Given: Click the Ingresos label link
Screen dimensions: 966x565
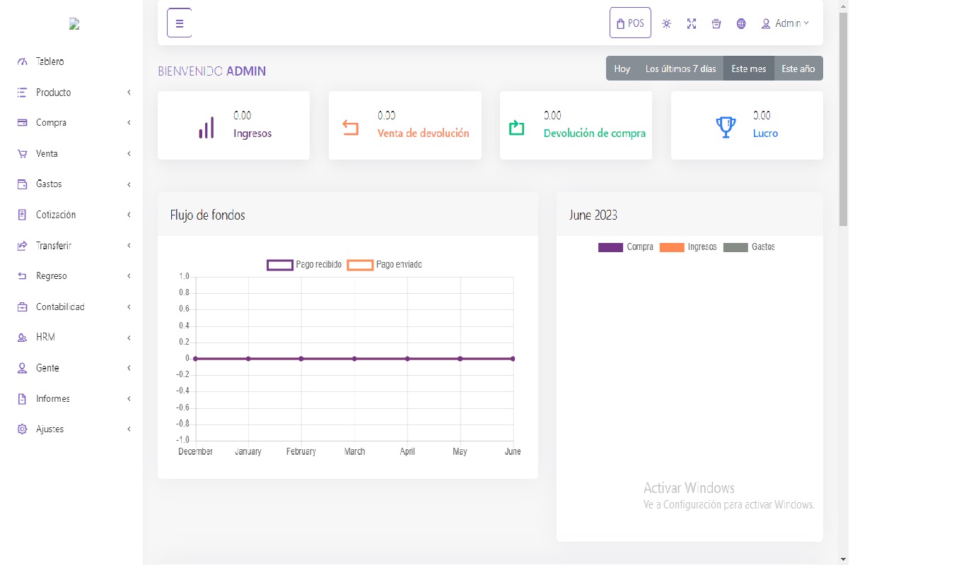Looking at the screenshot, I should pyautogui.click(x=252, y=133).
